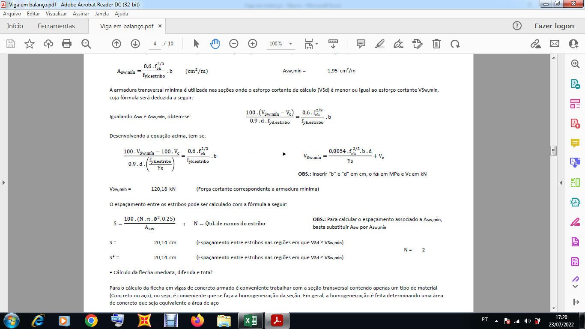Open the 100% zoom level dropdown
This screenshot has height=329, width=585.
click(281, 44)
